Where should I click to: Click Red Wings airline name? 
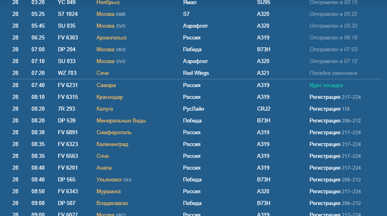[196, 73]
